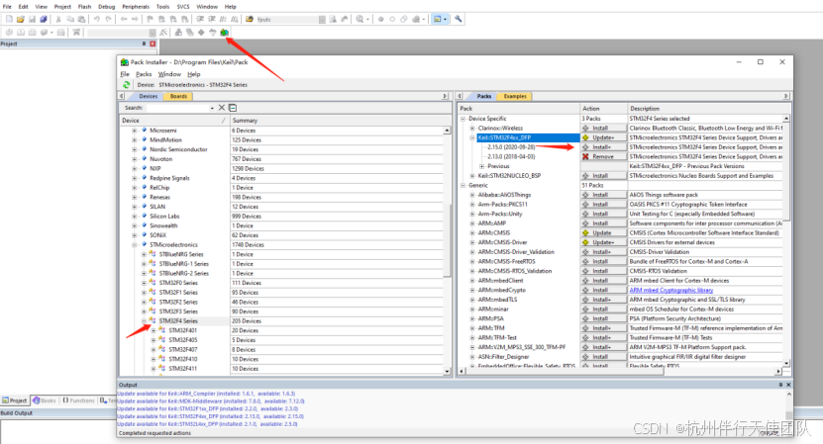Click the Undo toolbar icon

[97, 20]
